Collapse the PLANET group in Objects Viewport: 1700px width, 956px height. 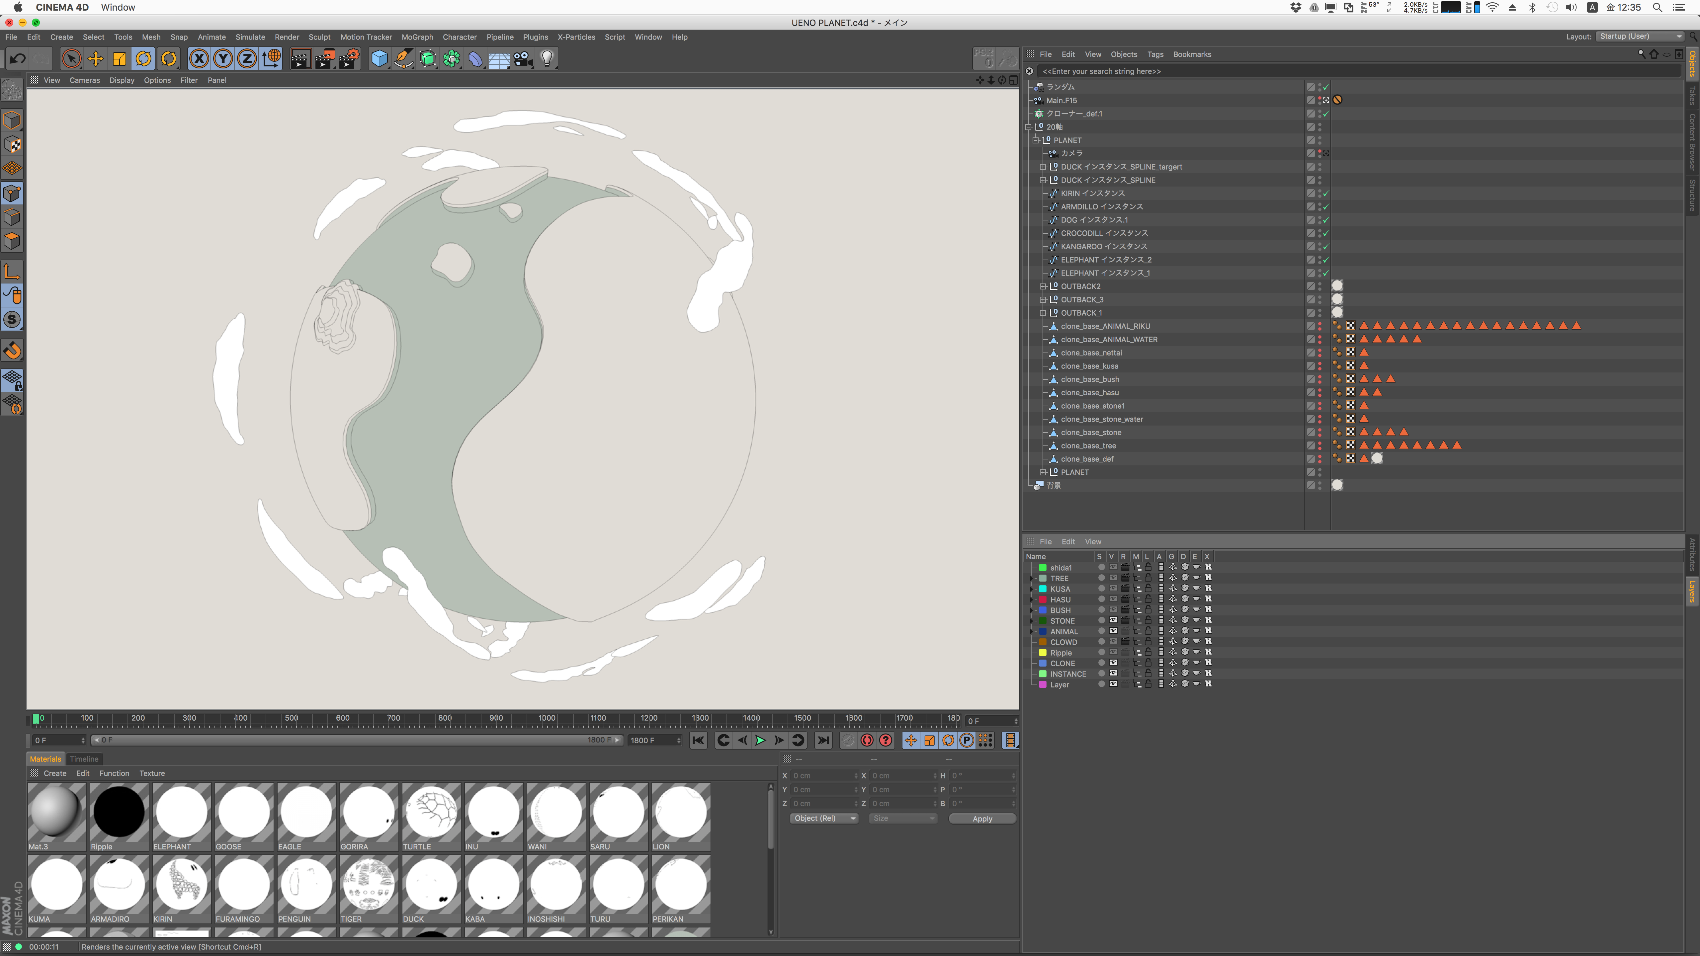tap(1036, 140)
